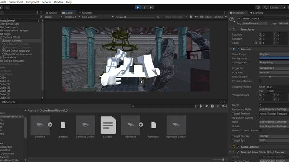Screen dimensions: 289x162
Task: Open the GameObject menu
Action: (16, 2)
